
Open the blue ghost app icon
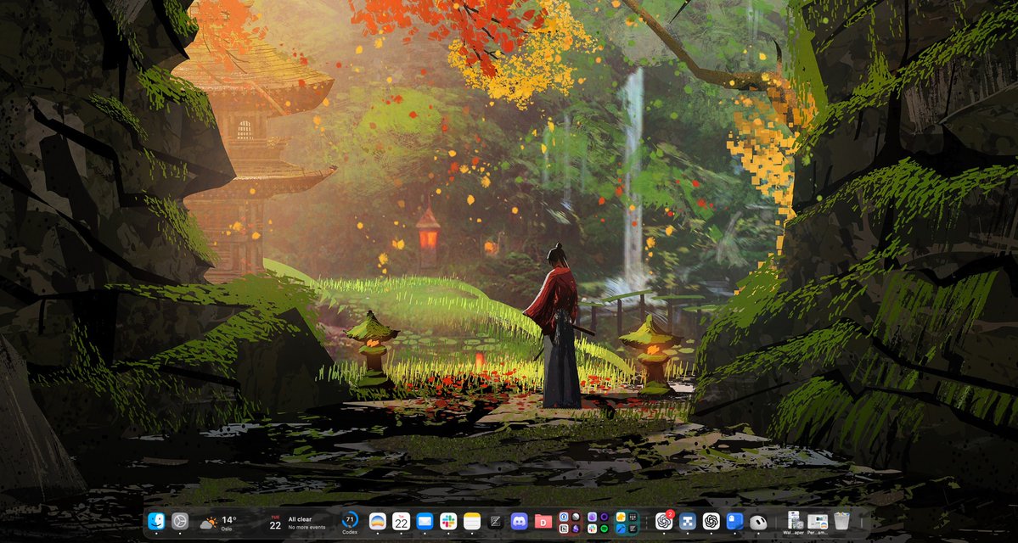pos(734,521)
